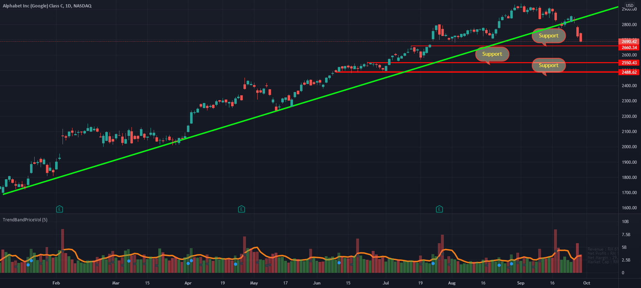Select the lowest Support callout near 2500
The width and height of the screenshot is (641, 288).
click(549, 66)
